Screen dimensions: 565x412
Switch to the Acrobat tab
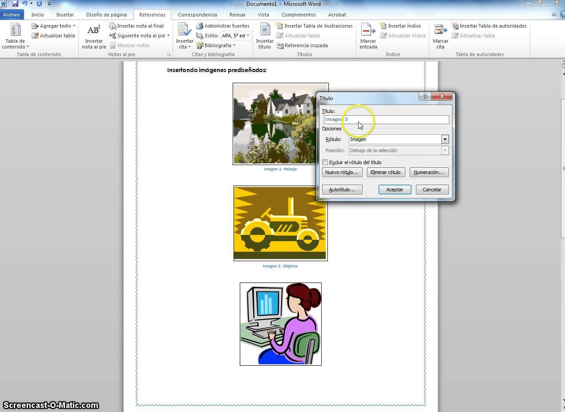(x=337, y=15)
